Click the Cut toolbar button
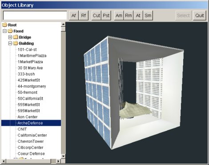209x165 pixels. point(96,16)
